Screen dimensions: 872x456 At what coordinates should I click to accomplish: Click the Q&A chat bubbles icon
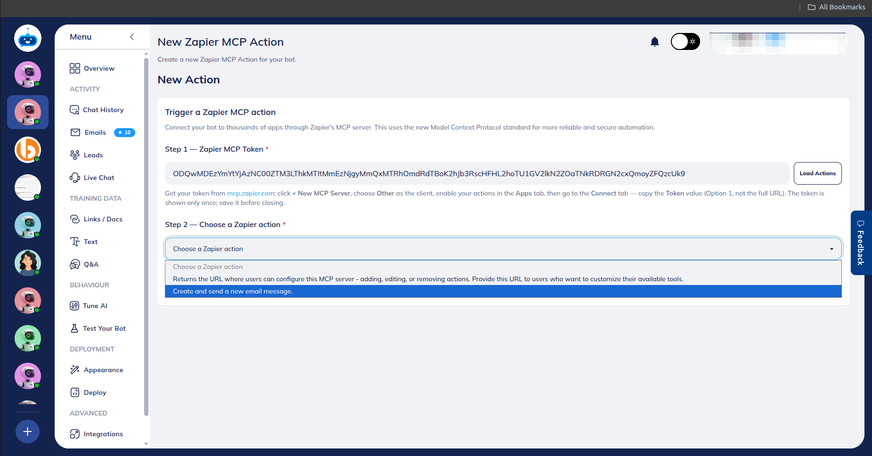(x=75, y=264)
